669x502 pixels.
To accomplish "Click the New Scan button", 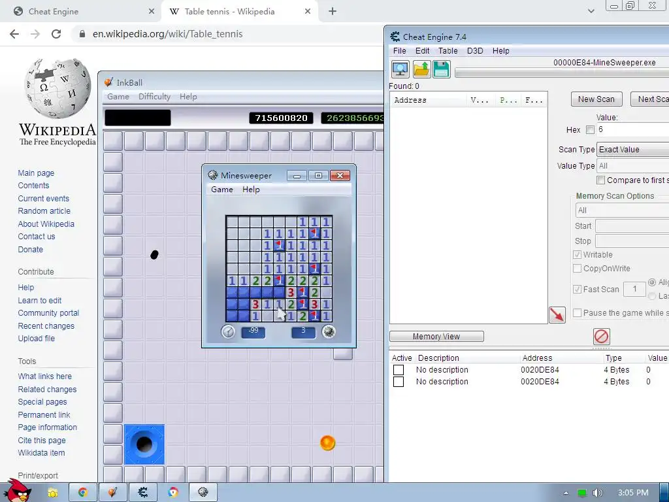I will 596,99.
